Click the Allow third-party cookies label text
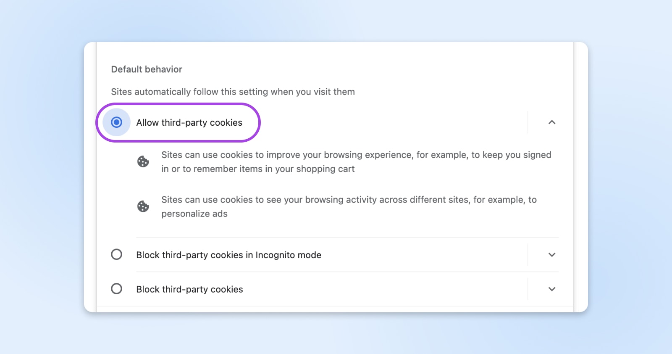 189,122
